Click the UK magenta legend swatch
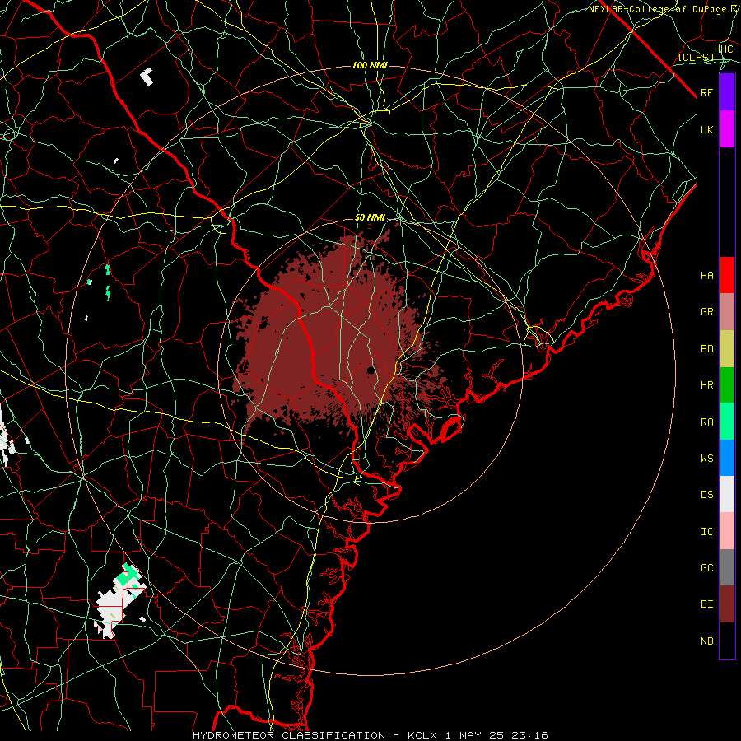Viewport: 741px width, 741px height. [727, 129]
